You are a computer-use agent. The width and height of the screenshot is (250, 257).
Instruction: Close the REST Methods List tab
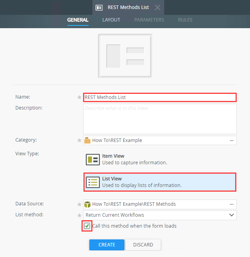(x=158, y=7)
